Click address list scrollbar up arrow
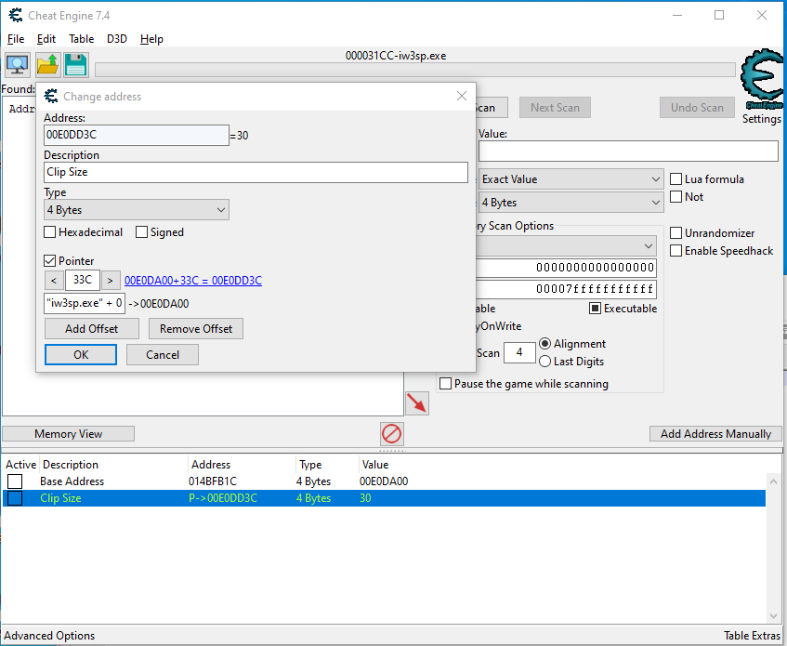Screen dimensions: 787x646 coord(773,481)
